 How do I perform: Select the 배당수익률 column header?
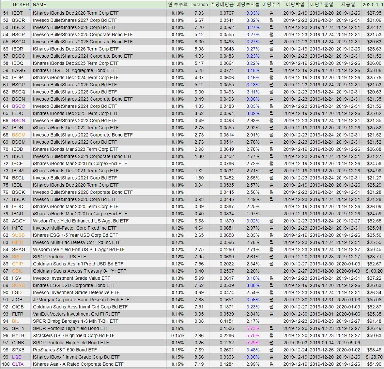click(x=248, y=5)
